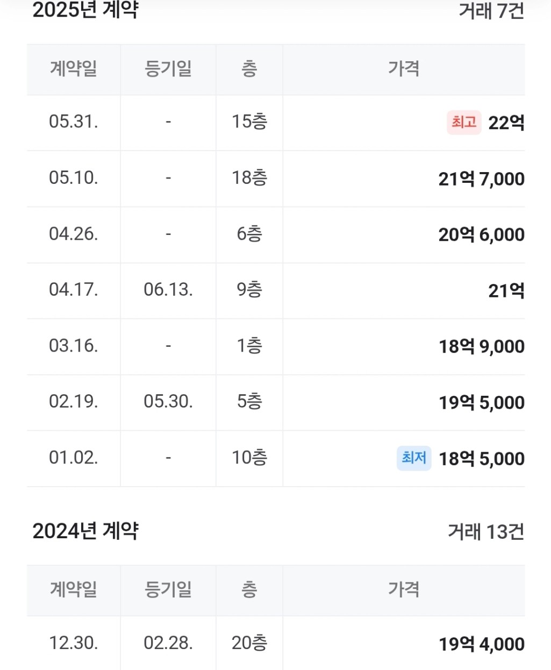
Task: Click the 18억 9,000 price
Action: point(482,347)
